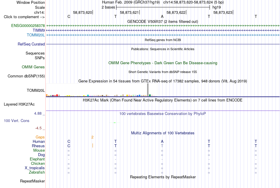The width and height of the screenshot is (280, 188).
Task: Open the GTEx Gene Expression in 54 tissues title
Action: (163, 81)
